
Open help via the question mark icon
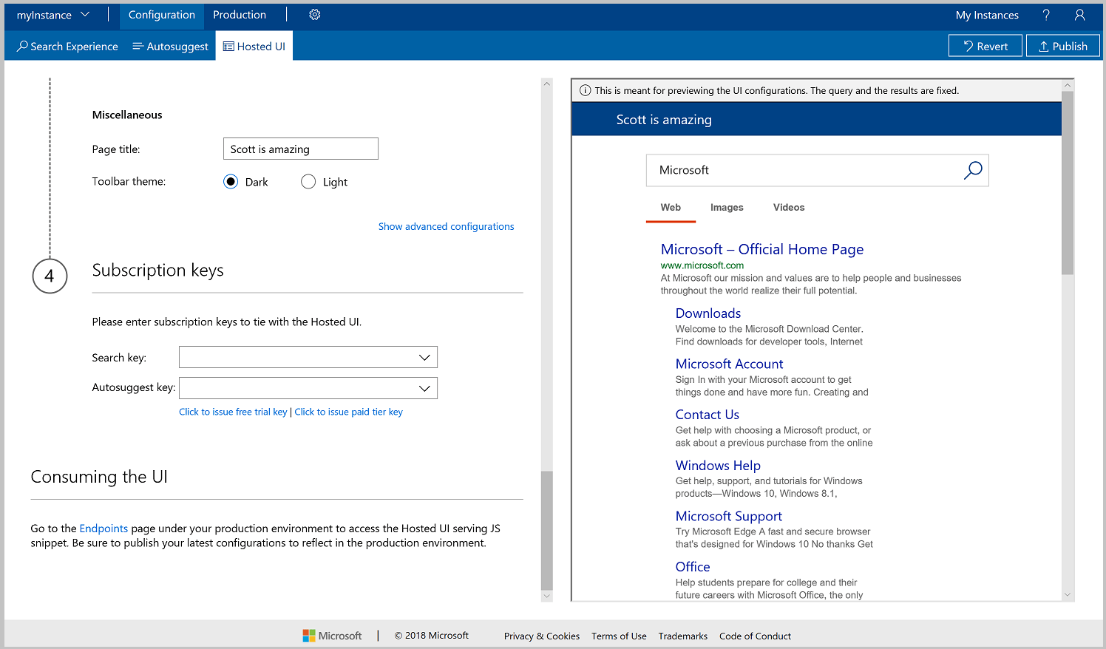pyautogui.click(x=1046, y=14)
